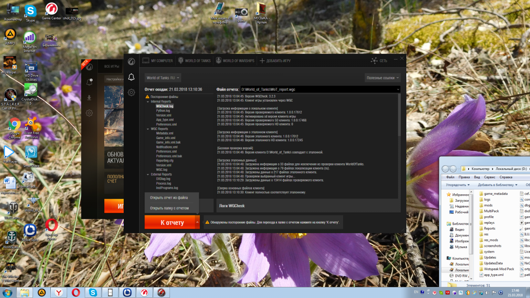
Task: Open the notifications bell in the front launcher
Action: pos(131,77)
